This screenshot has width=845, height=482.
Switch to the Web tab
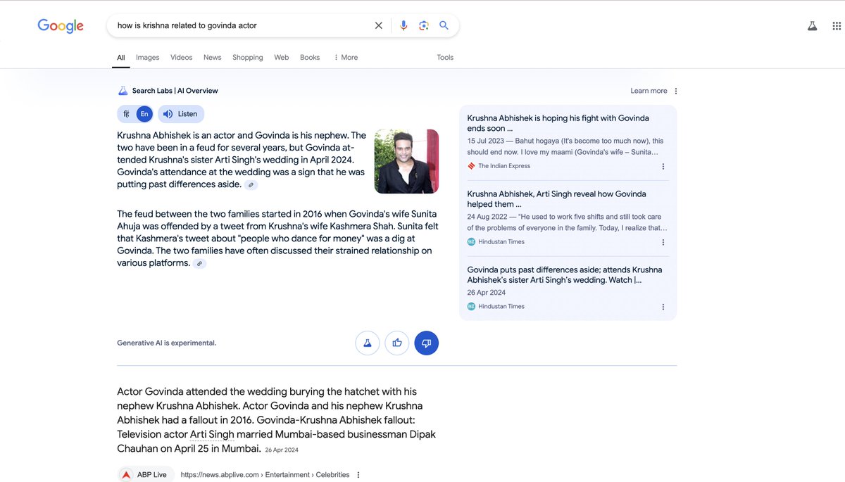pos(282,58)
